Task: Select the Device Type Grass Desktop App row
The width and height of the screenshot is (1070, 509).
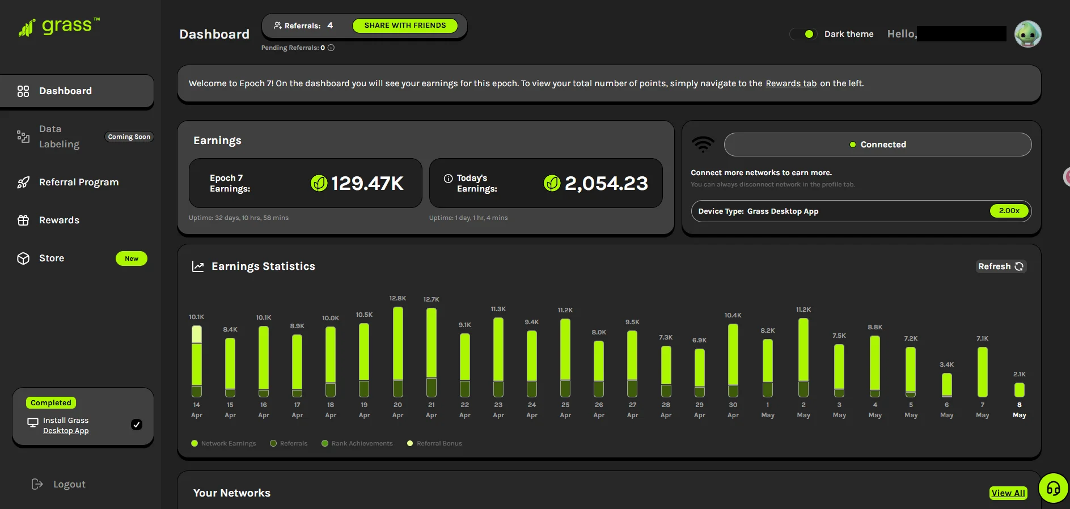Action: (x=861, y=211)
